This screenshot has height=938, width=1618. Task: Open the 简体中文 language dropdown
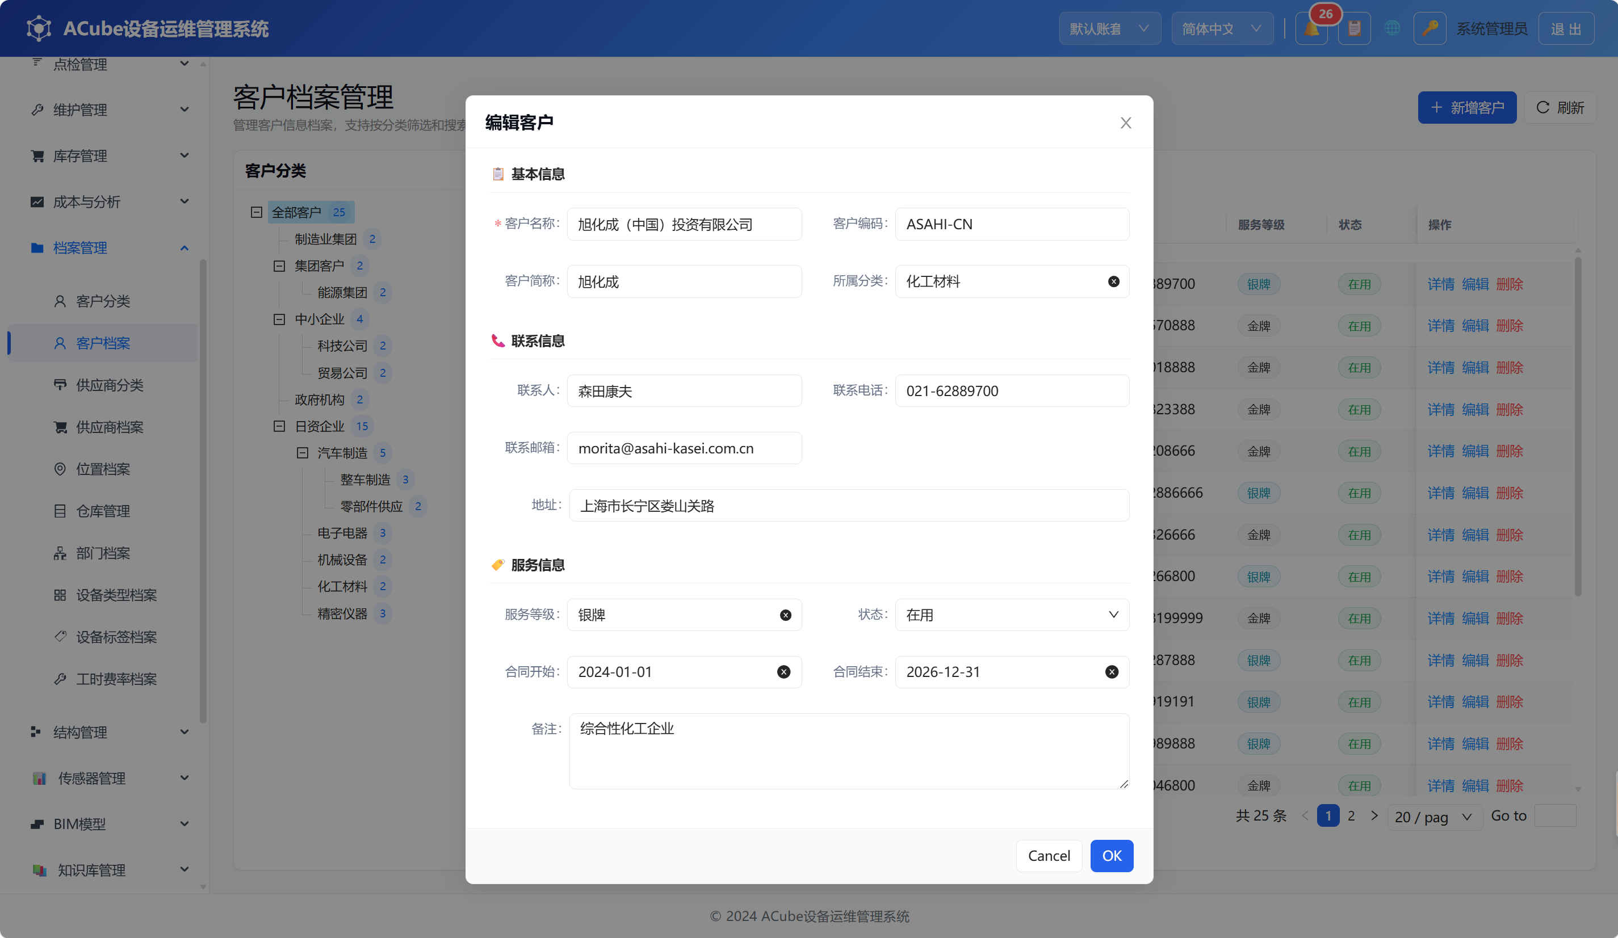(x=1222, y=29)
